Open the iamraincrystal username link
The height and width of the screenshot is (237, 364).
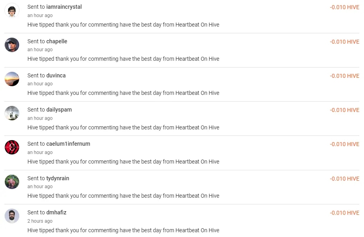point(64,7)
